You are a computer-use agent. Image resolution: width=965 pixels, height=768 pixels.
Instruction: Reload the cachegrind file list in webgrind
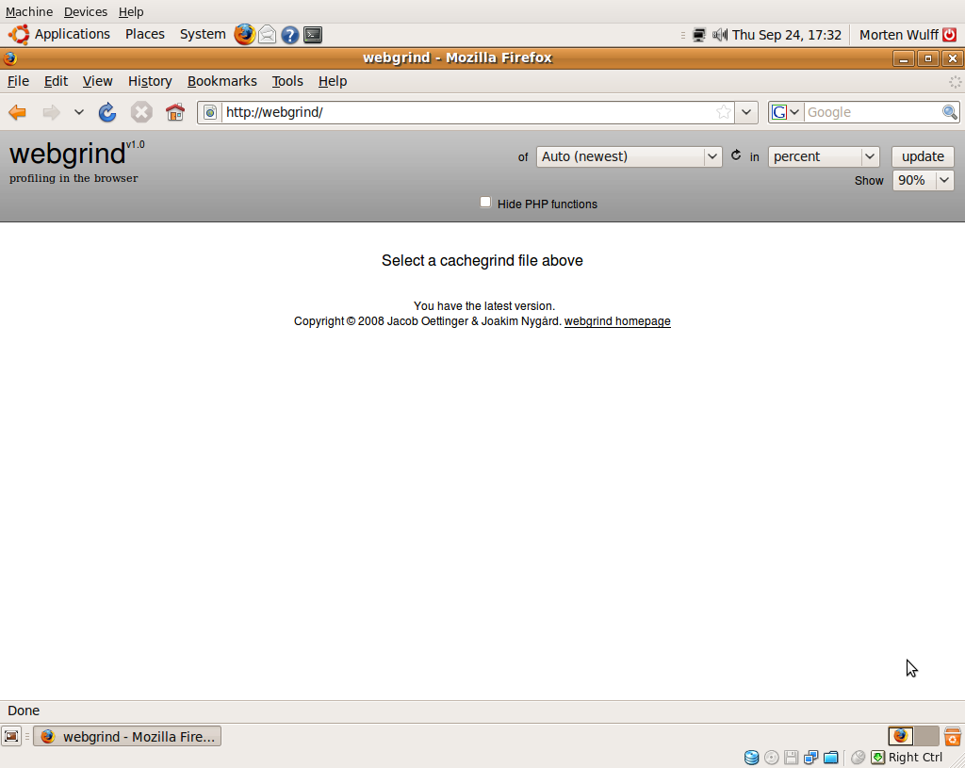pos(736,155)
